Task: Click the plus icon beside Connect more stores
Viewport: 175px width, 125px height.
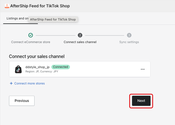Action: click(11, 83)
